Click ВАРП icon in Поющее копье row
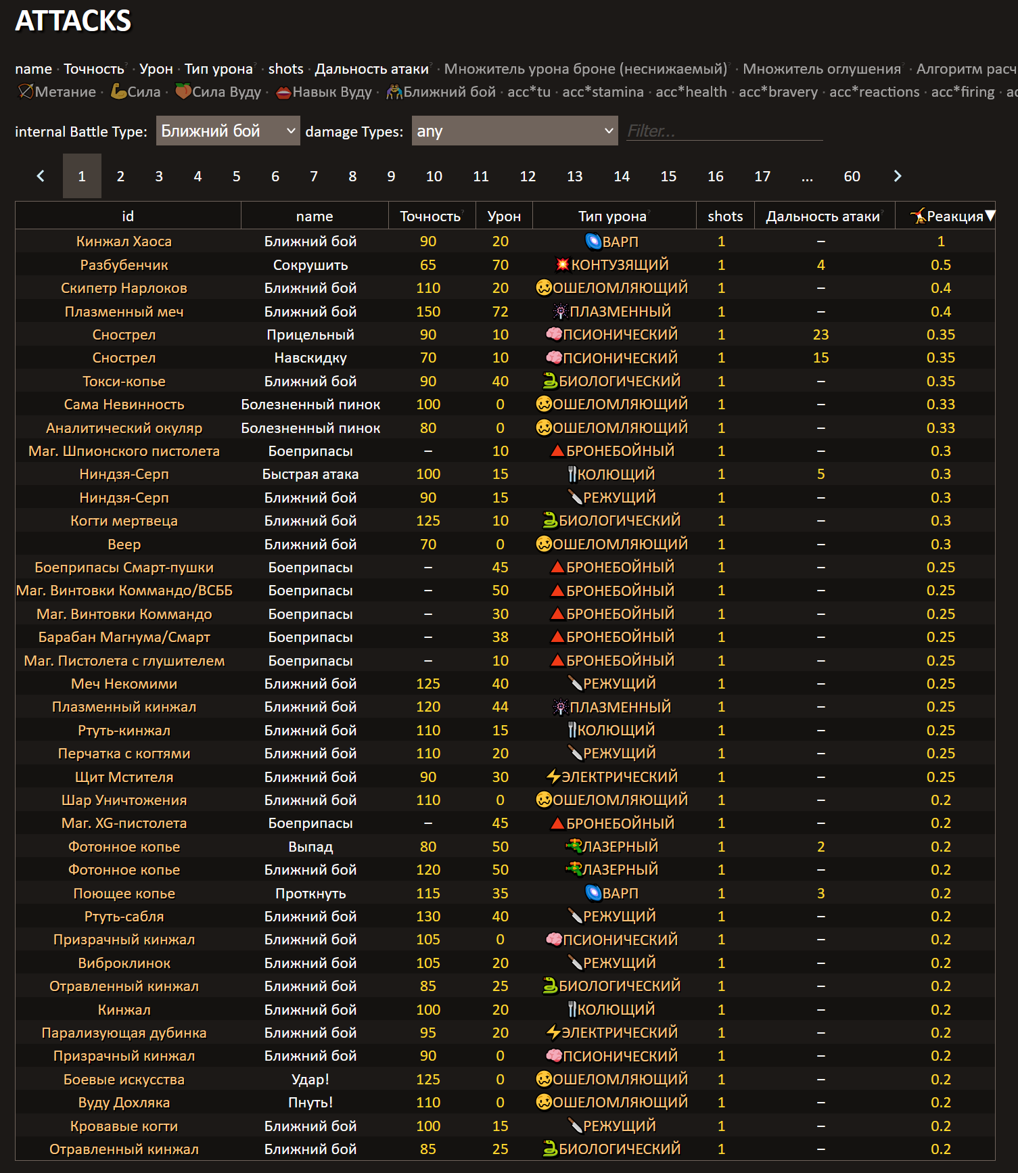The image size is (1018, 1173). 593,893
